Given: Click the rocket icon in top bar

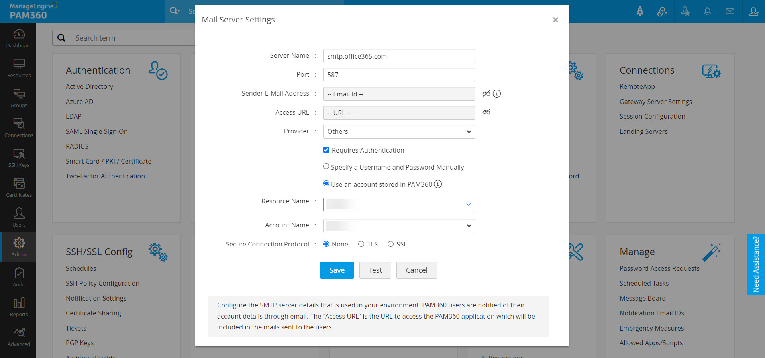Looking at the screenshot, I should [640, 11].
